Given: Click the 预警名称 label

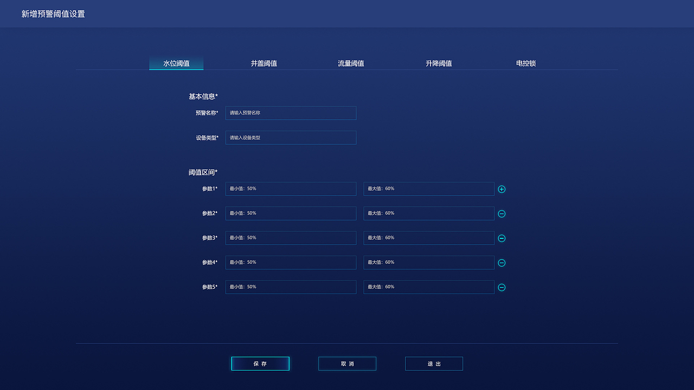Looking at the screenshot, I should click(207, 113).
